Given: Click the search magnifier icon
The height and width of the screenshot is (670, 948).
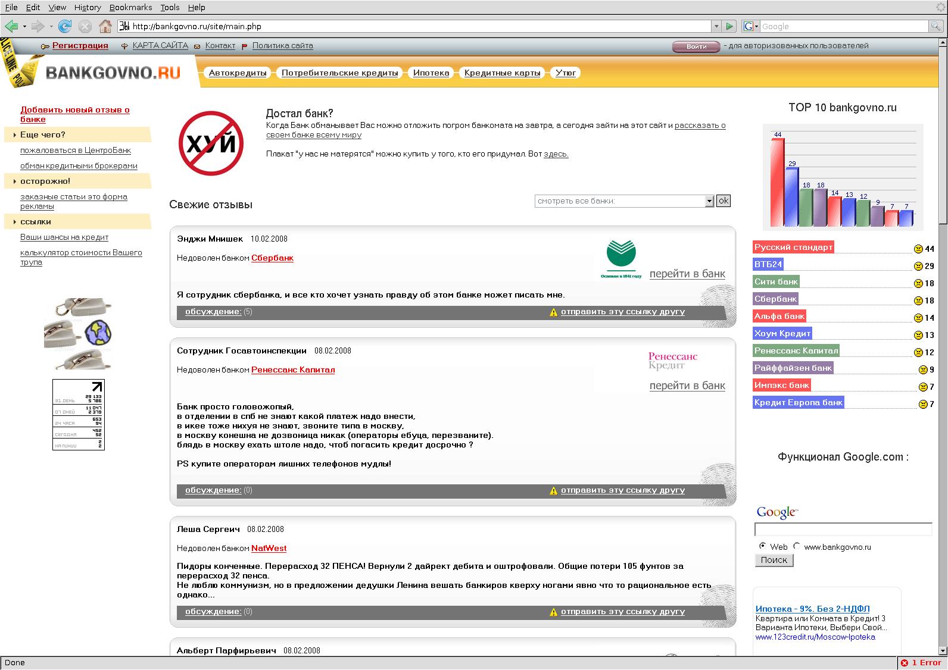Looking at the screenshot, I should [x=937, y=26].
